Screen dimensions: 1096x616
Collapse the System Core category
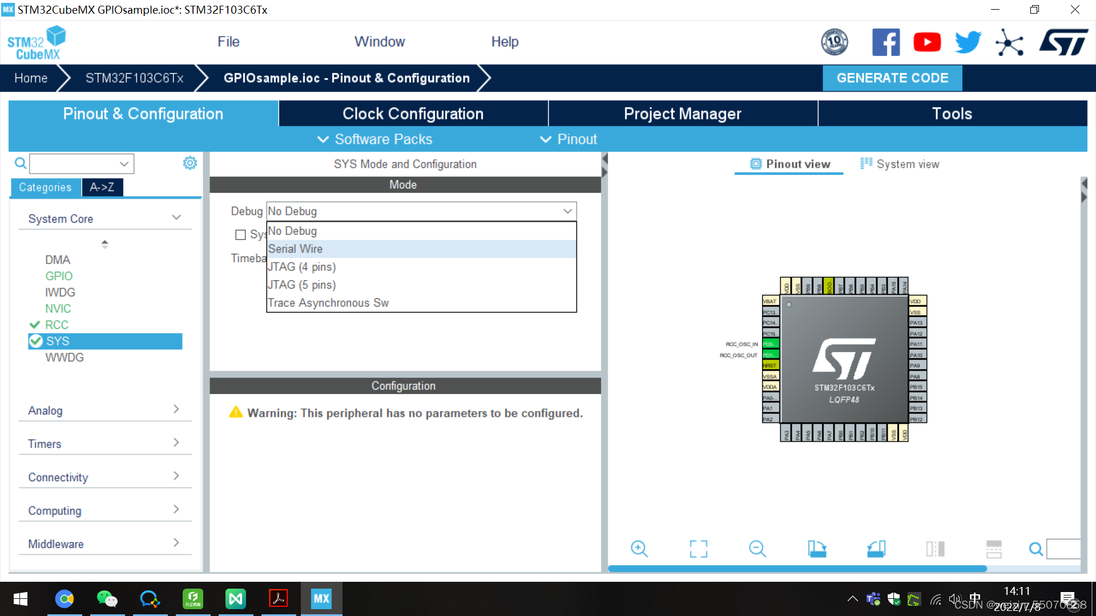pos(176,218)
